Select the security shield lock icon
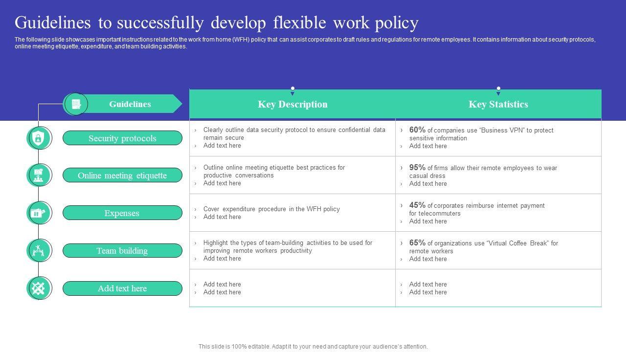Image resolution: width=626 pixels, height=352 pixels. [38, 138]
